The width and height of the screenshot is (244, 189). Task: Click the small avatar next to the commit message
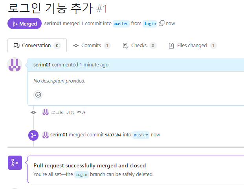(46, 112)
